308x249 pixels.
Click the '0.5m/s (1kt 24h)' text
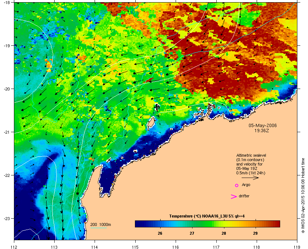coord(251,173)
